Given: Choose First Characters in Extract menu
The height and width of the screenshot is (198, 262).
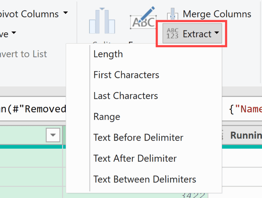Looking at the screenshot, I should [x=126, y=75].
